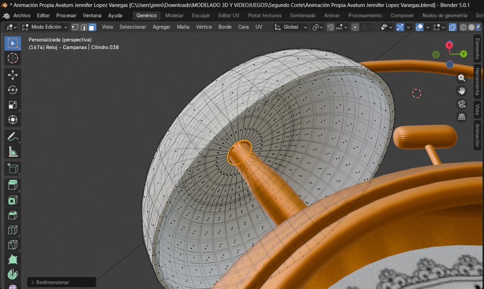Click the viewport zoom magnifier icon
Image resolution: width=484 pixels, height=289 pixels.
461,78
